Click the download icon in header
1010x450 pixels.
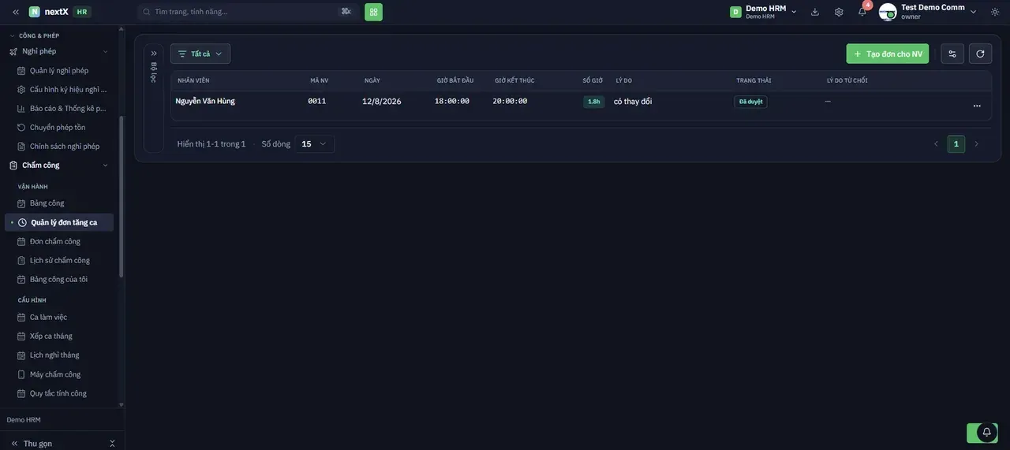(x=815, y=12)
